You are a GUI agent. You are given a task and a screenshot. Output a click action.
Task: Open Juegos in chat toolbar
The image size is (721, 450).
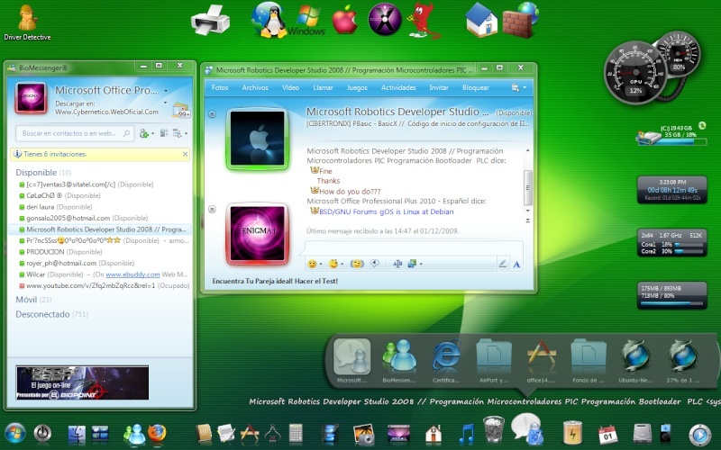(x=357, y=87)
